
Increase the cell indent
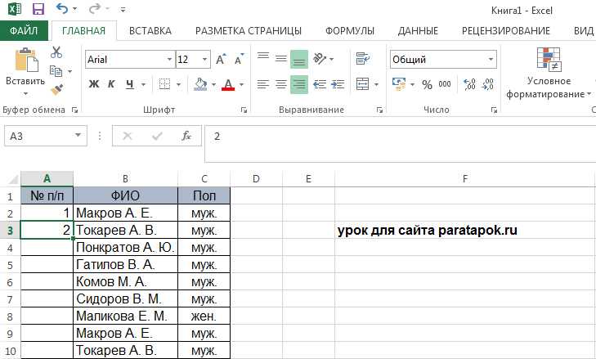(338, 84)
